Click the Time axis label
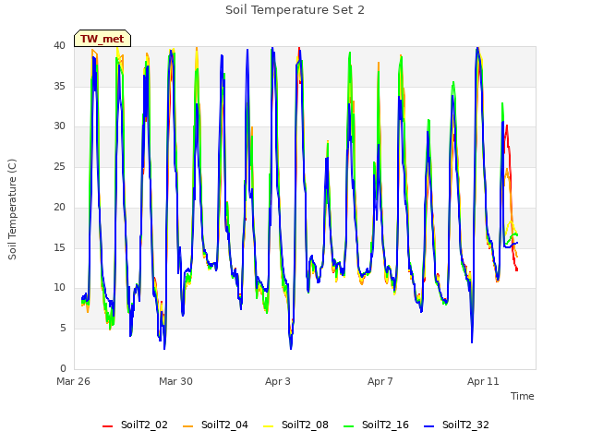The height and width of the screenshot is (443, 591). coord(523,396)
